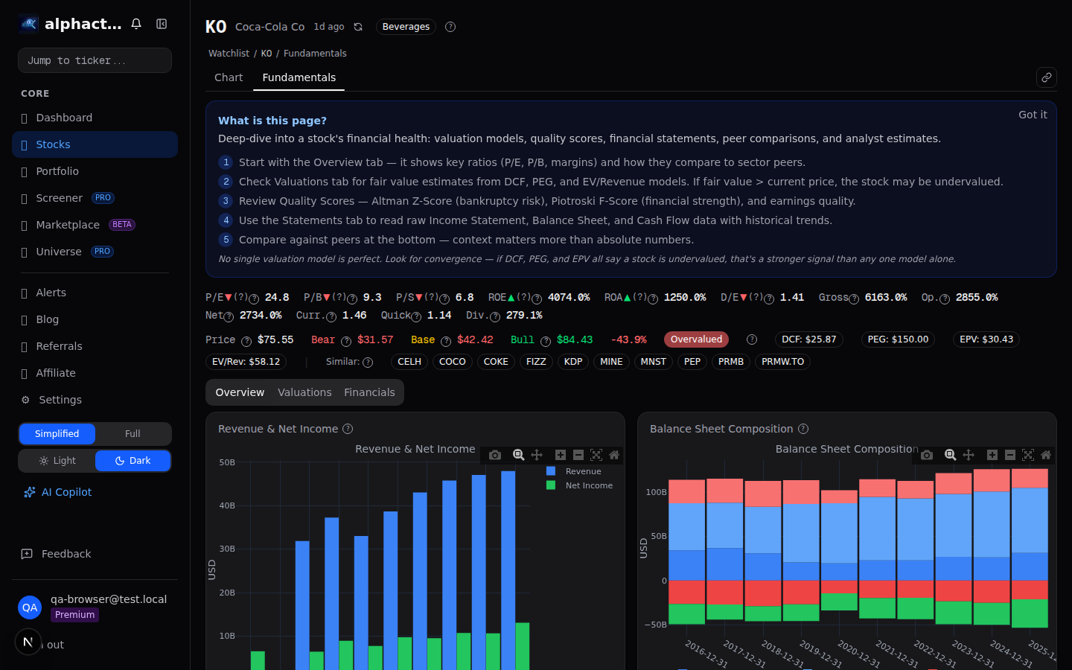
Task: Refresh KO data with the sync icon
Action: 358,26
